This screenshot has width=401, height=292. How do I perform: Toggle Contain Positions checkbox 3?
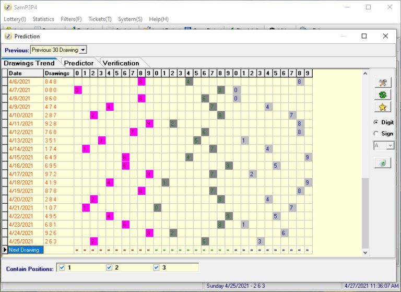157,267
